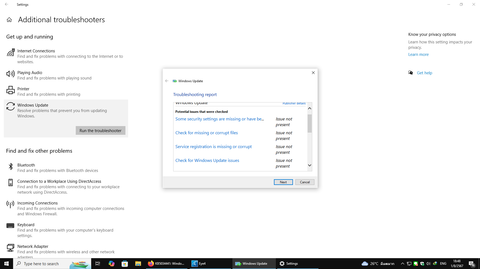Switch to the Firefox KB5034441 window
480x269 pixels.
166,264
